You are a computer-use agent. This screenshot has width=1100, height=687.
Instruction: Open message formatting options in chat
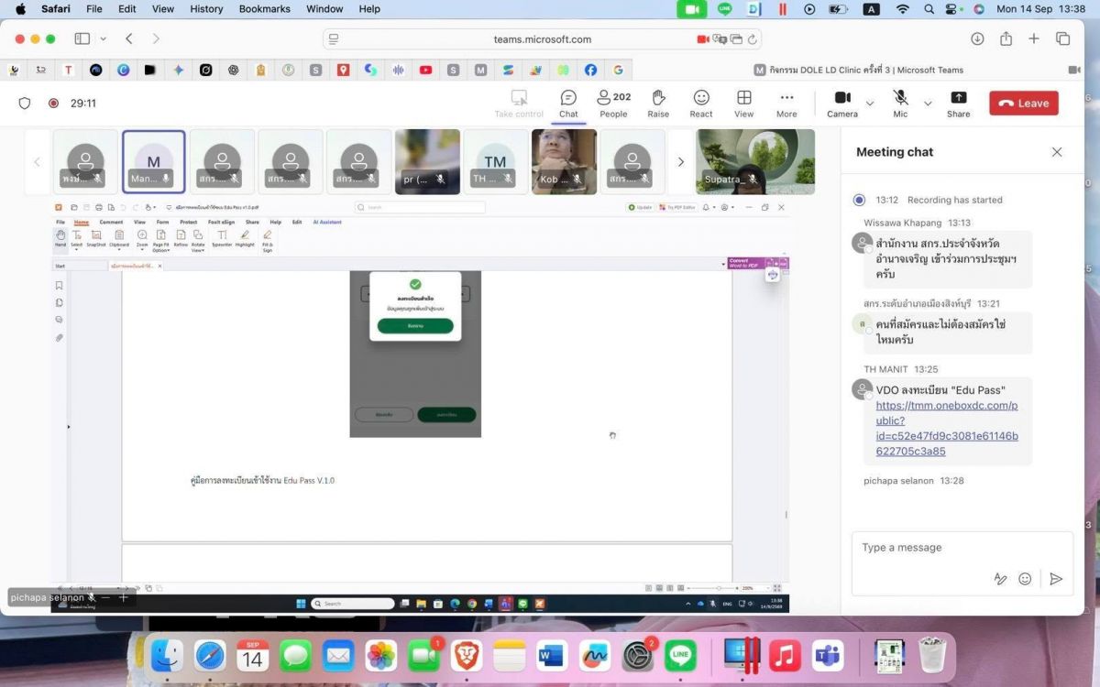tap(1000, 579)
